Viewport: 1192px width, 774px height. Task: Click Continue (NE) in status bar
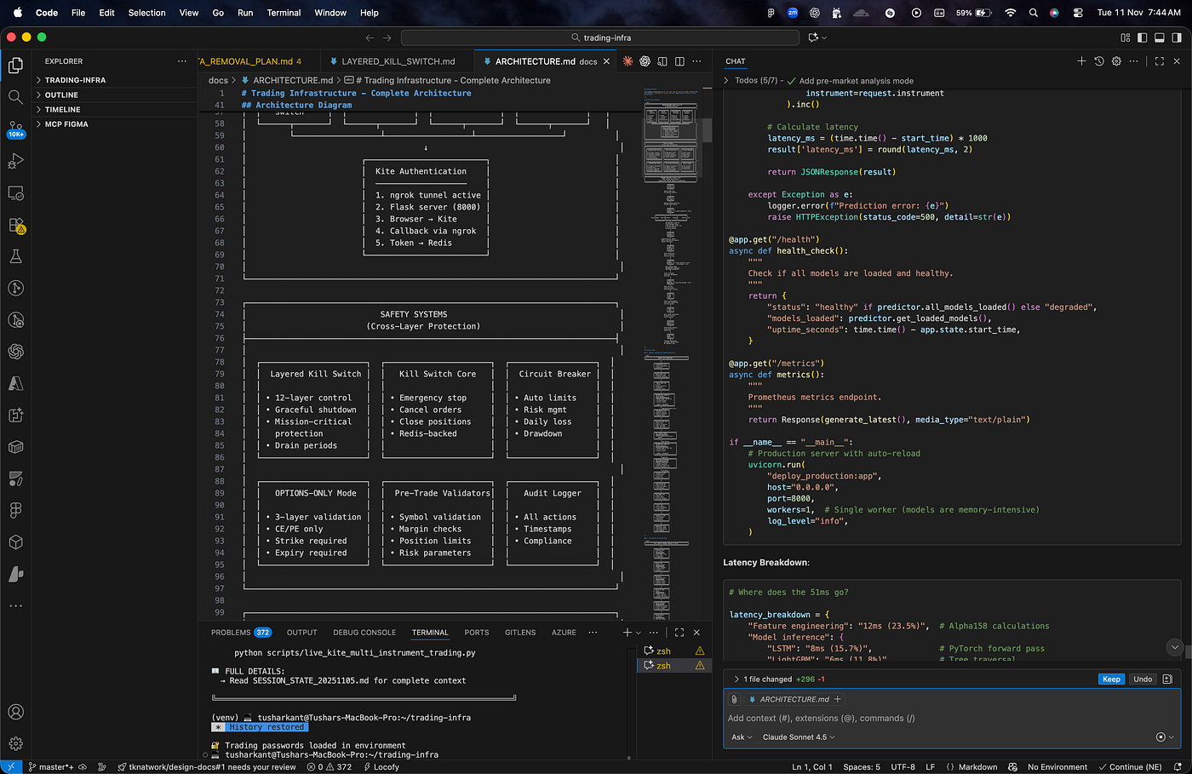1130,767
